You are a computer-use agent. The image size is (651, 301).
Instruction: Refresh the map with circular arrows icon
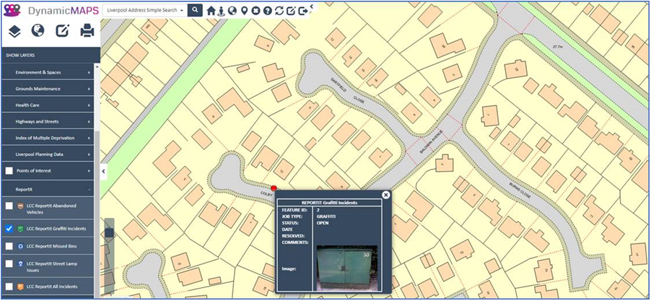(x=279, y=11)
